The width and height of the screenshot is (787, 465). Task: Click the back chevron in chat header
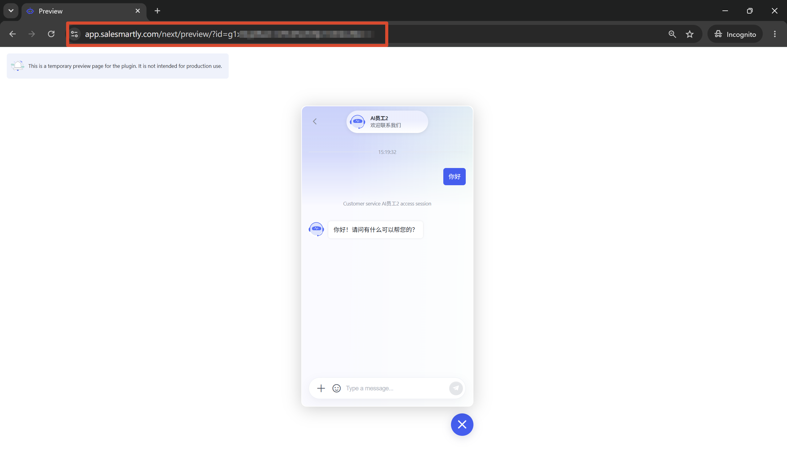click(x=315, y=122)
